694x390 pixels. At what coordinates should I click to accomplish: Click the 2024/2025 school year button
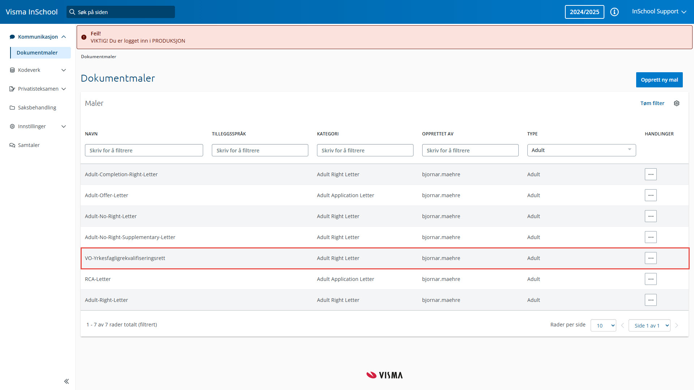(x=584, y=12)
